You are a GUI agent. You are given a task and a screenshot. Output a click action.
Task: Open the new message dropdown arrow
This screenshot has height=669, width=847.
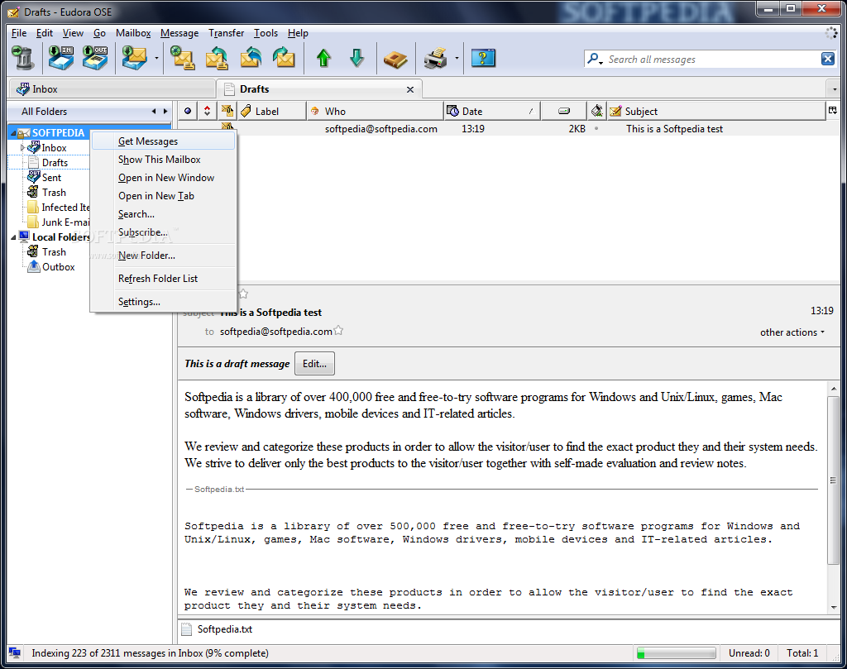(x=156, y=58)
